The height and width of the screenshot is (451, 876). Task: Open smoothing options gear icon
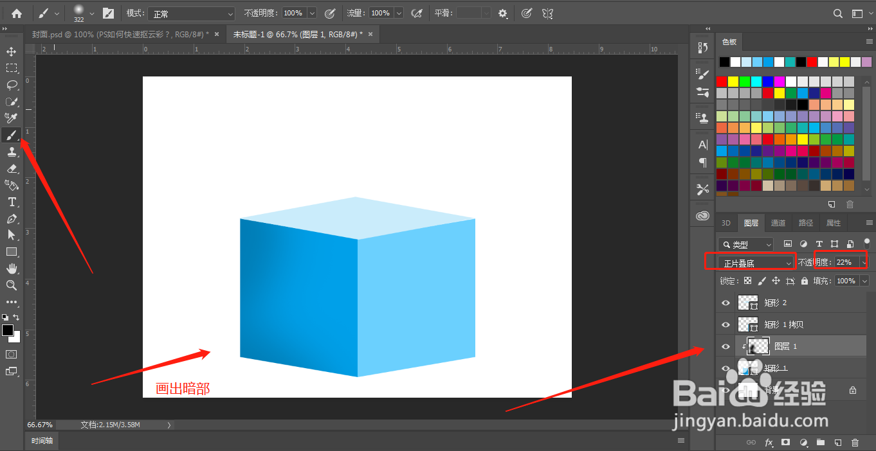point(503,13)
